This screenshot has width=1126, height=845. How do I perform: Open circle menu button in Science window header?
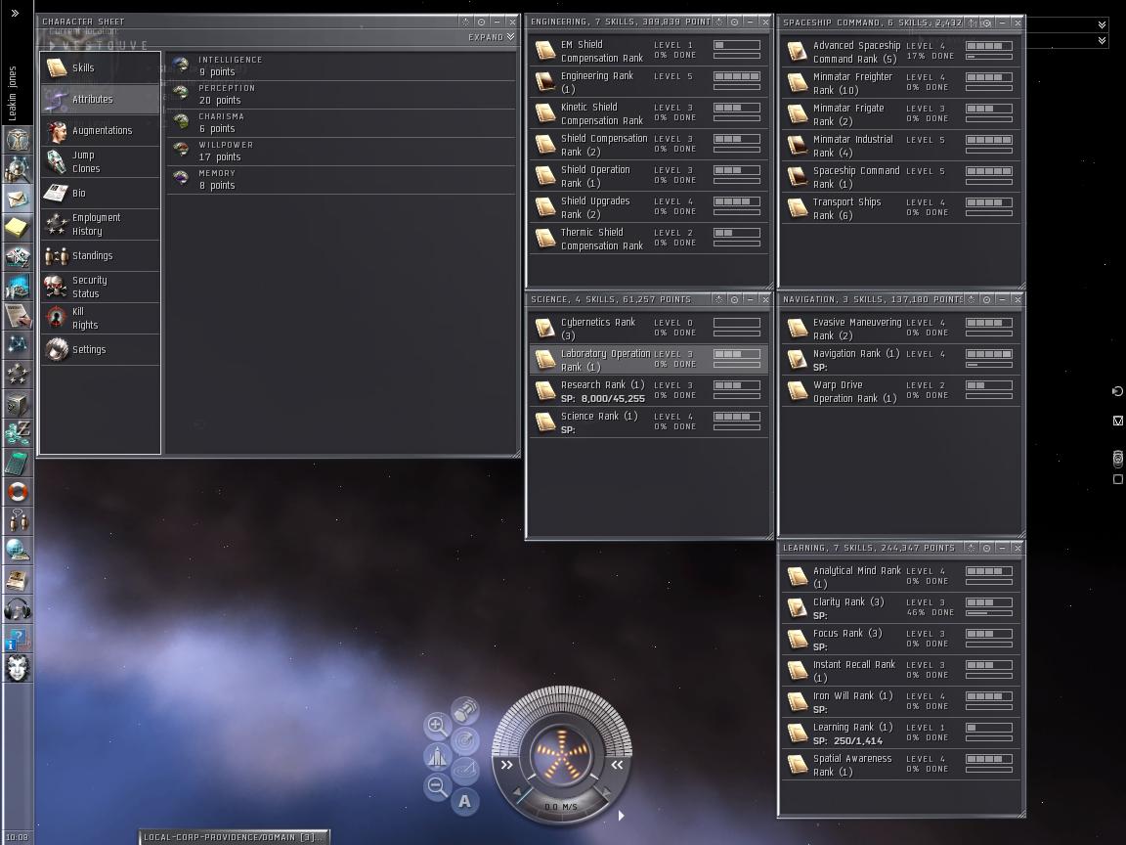(735, 299)
